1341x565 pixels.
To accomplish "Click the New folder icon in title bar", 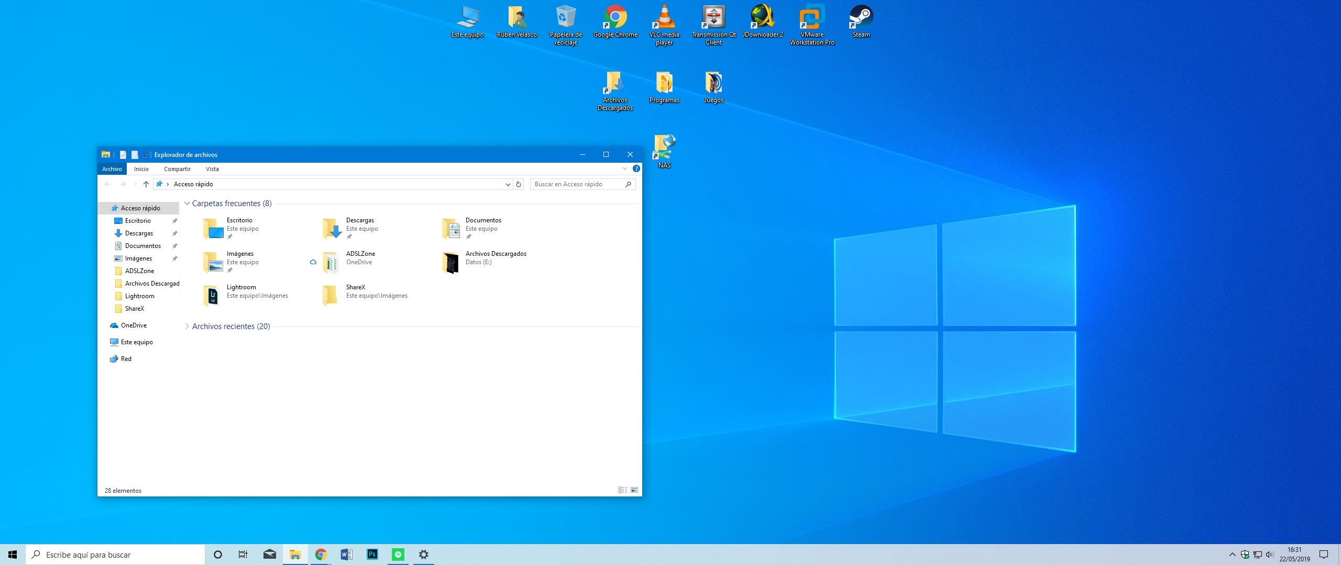I will coord(135,155).
